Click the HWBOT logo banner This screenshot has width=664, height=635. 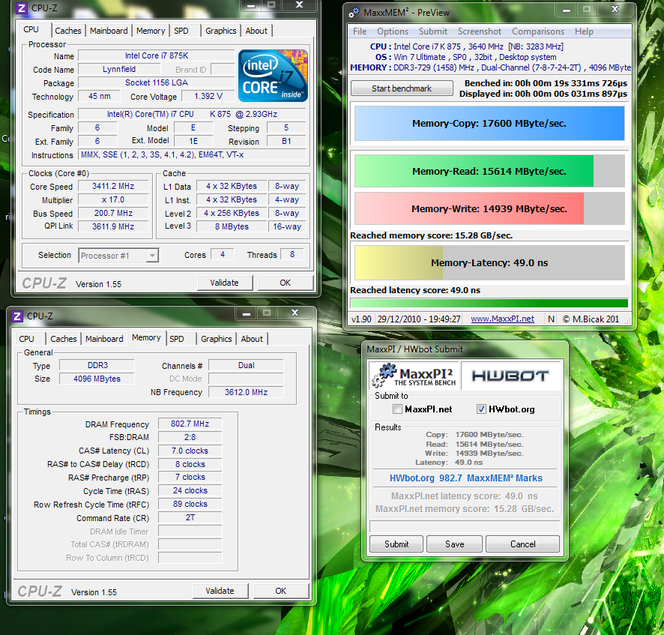[x=510, y=376]
